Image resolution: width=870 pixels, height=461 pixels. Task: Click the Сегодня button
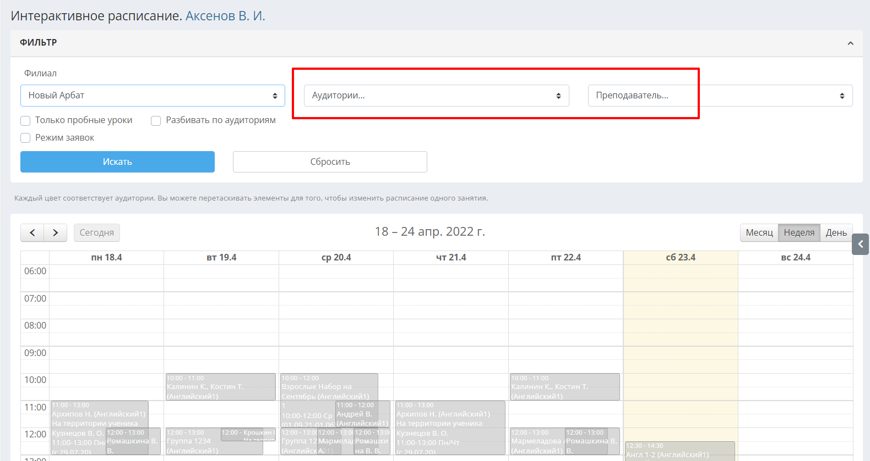(97, 232)
